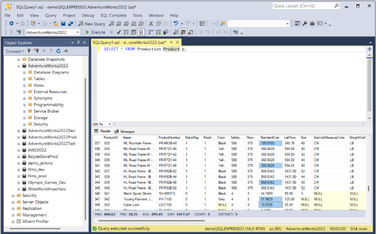Click the Navigate Backward arrow icon
The width and height of the screenshot is (376, 234).
[11, 23]
